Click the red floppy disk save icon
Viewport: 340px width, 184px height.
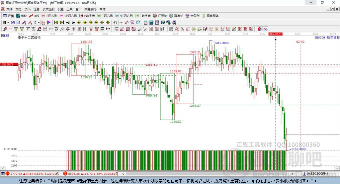pos(163,23)
